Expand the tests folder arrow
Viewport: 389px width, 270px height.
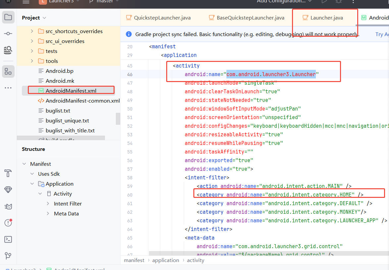[32, 51]
